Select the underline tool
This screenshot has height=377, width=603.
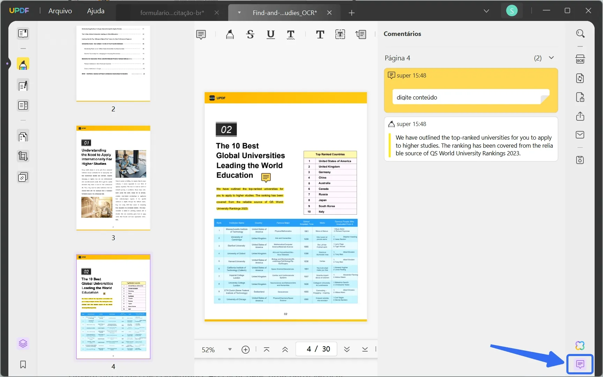[270, 34]
